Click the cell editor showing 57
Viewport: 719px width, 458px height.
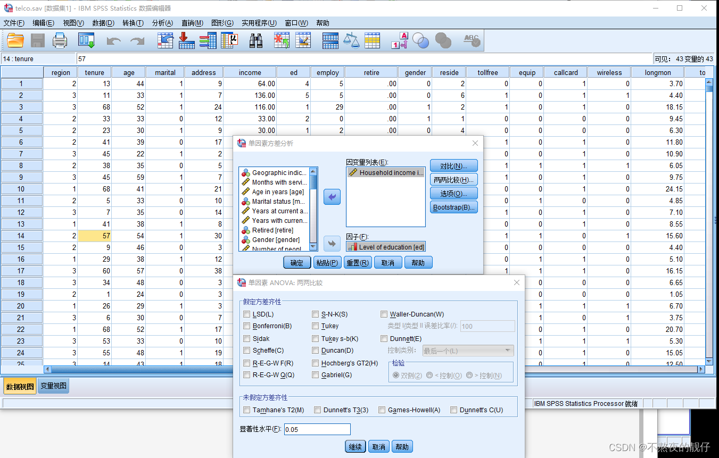pyautogui.click(x=365, y=59)
